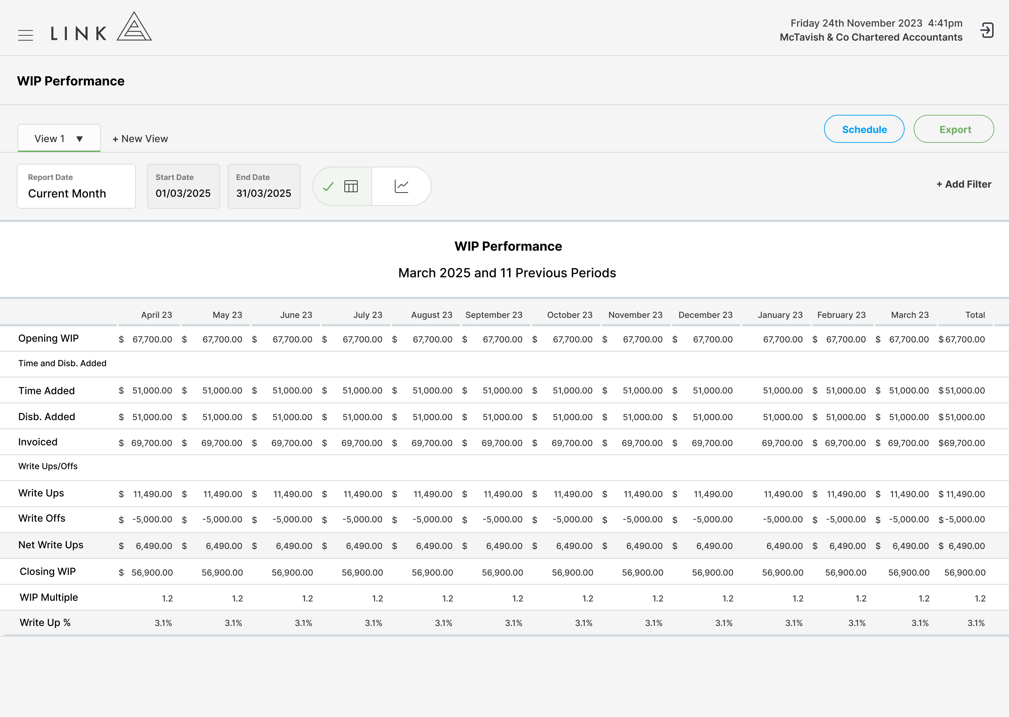Screen dimensions: 1009x717
Task: Click the Export button
Action: click(x=954, y=129)
